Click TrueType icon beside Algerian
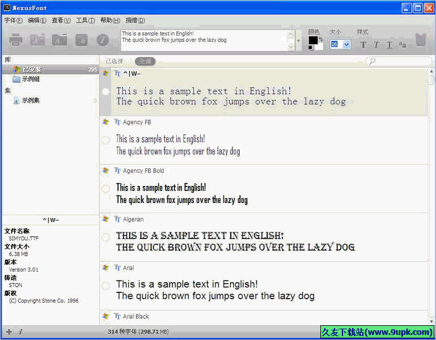Viewport: 436px width, 340px height. (117, 219)
